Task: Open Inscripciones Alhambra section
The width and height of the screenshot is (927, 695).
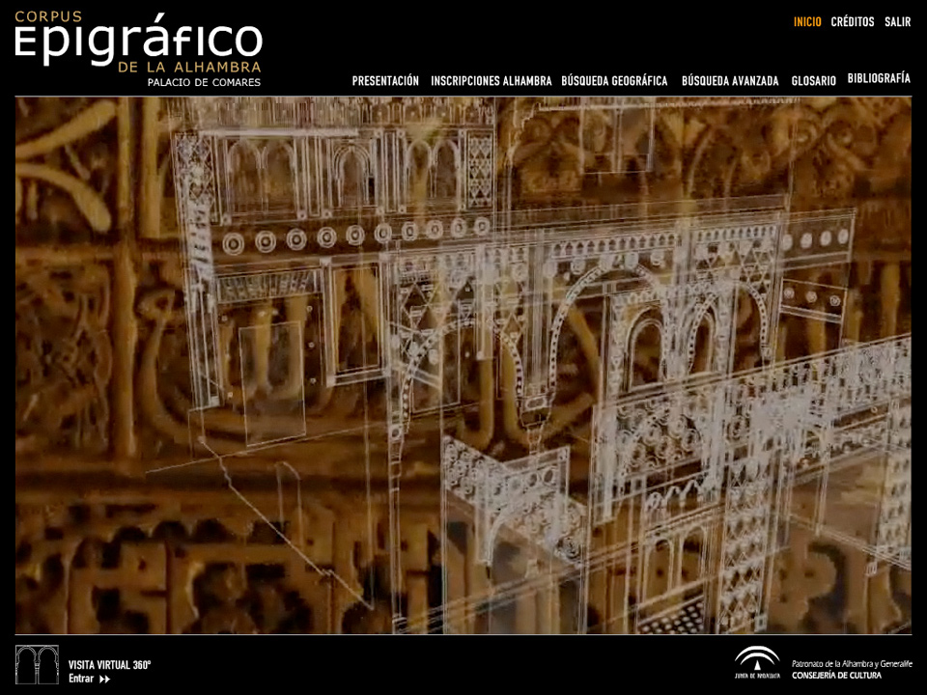Action: pyautogui.click(x=492, y=81)
